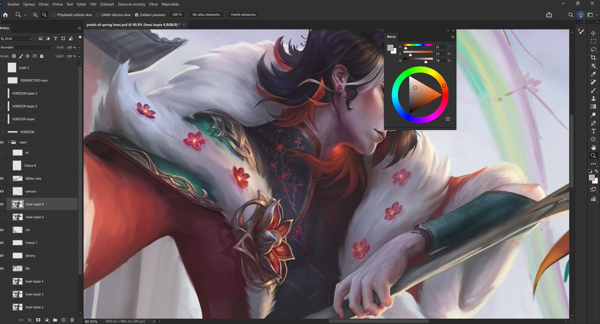Open the Výplň fill dropdown arrow

pyautogui.click(x=79, y=56)
